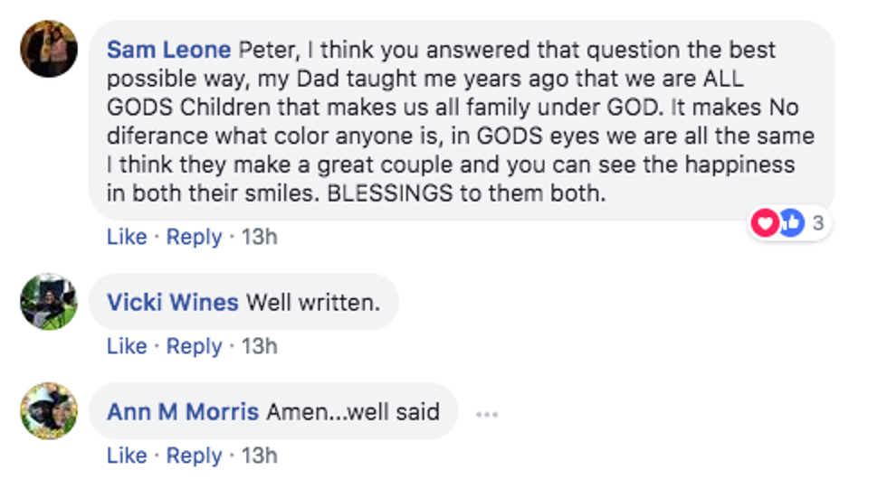Screen dimensions: 887x479
Task: Click the heart reaction icon on Sam's comment
Action: [x=765, y=222]
